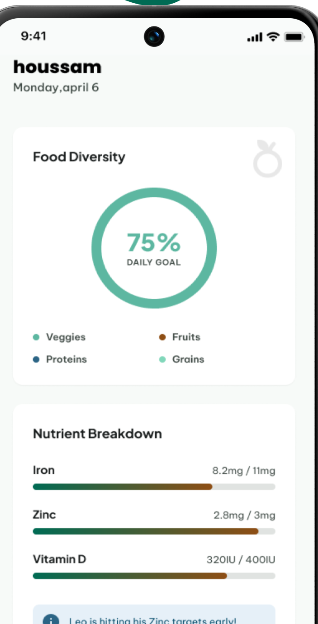Tap the brown Fruits legend dot
Image resolution: width=318 pixels, height=624 pixels.
(x=162, y=338)
